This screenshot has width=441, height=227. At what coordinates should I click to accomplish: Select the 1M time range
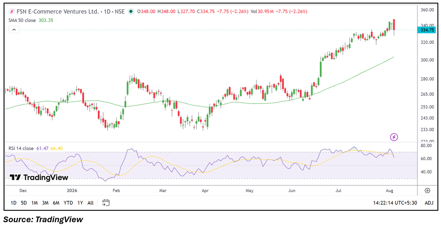35,203
